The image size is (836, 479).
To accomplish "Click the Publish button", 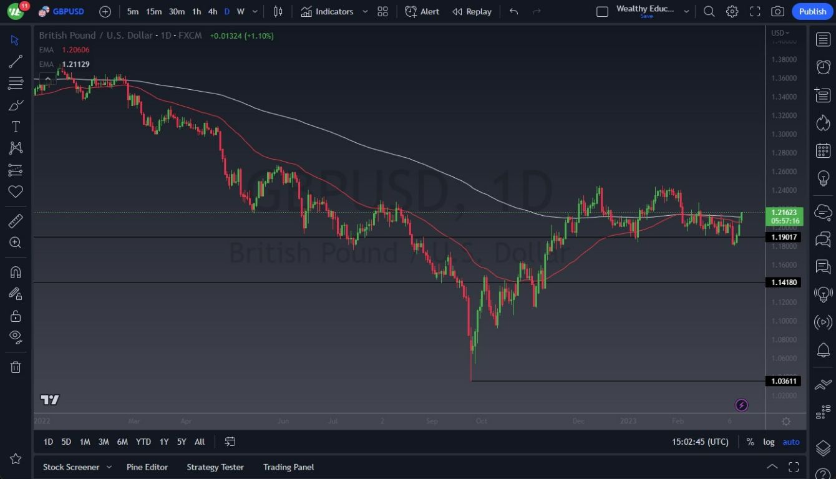I will point(812,11).
